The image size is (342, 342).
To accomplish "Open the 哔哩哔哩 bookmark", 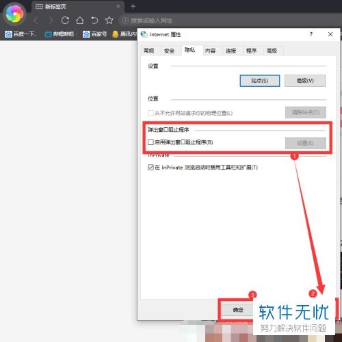I will pyautogui.click(x=60, y=34).
